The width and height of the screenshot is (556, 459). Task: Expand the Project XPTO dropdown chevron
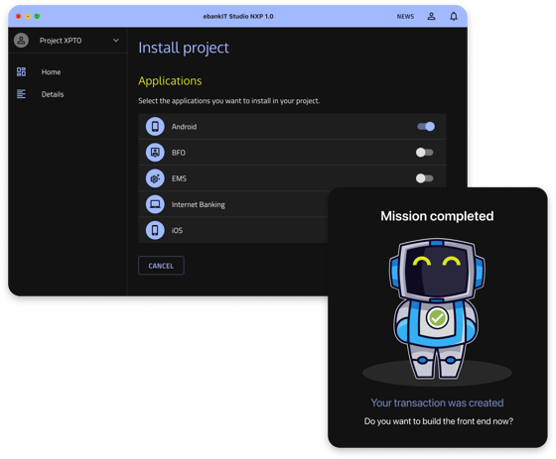(x=116, y=41)
